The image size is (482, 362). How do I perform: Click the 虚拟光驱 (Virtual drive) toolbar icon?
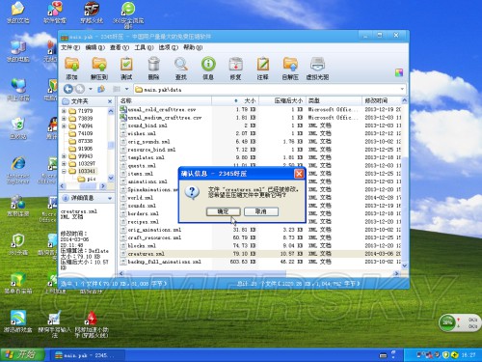[x=317, y=65]
